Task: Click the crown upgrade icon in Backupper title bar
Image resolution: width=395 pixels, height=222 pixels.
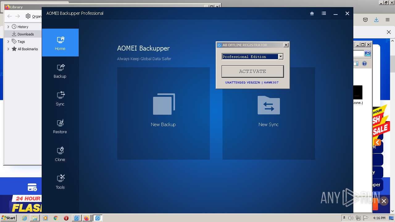Action: pyautogui.click(x=312, y=13)
